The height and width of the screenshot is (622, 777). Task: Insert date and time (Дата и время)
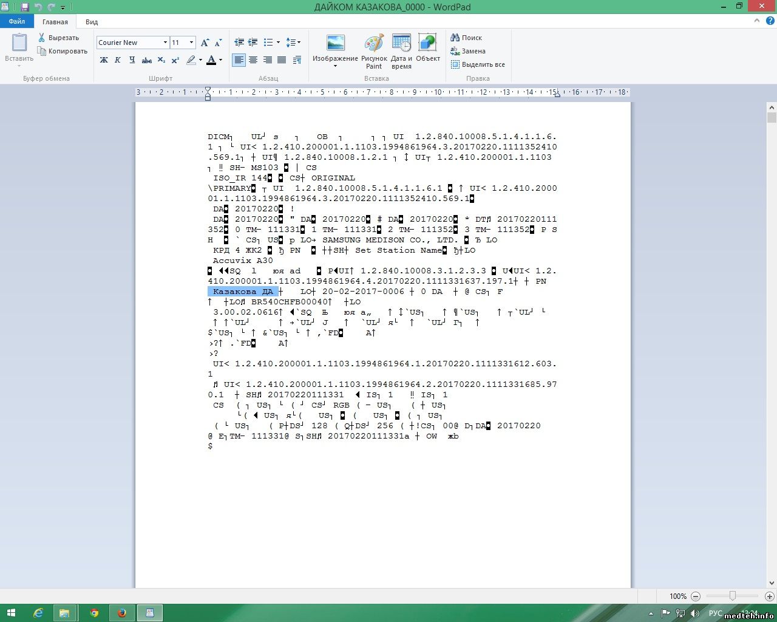[x=401, y=52]
